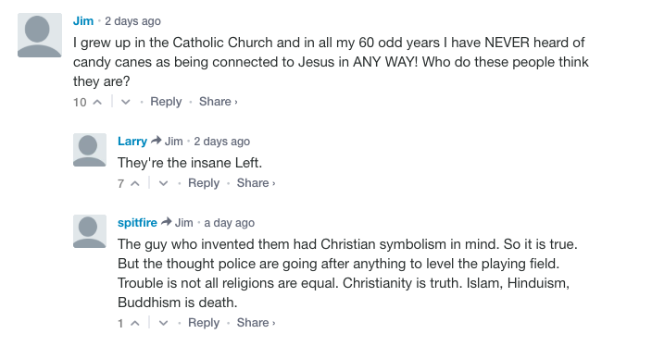The width and height of the screenshot is (652, 346).
Task: Open Share options on Larry's reply
Action: [257, 183]
